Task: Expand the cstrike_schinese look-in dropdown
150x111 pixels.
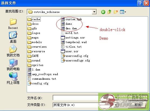Action: pyautogui.click(x=94, y=12)
